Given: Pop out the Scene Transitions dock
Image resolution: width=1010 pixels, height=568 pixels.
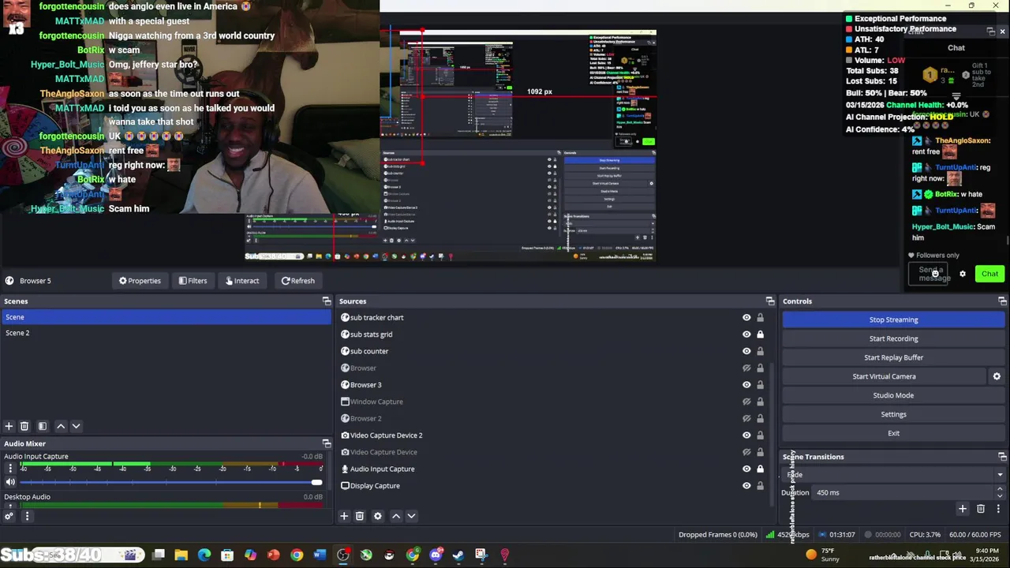Looking at the screenshot, I should [1002, 457].
